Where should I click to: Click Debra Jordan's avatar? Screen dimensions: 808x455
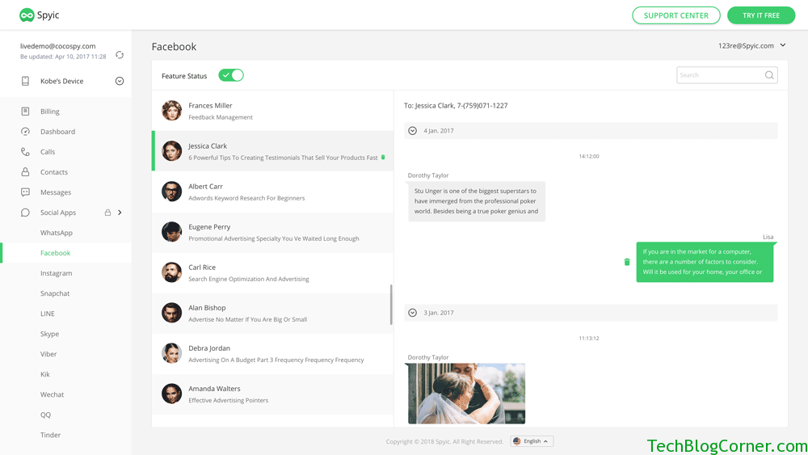(171, 353)
